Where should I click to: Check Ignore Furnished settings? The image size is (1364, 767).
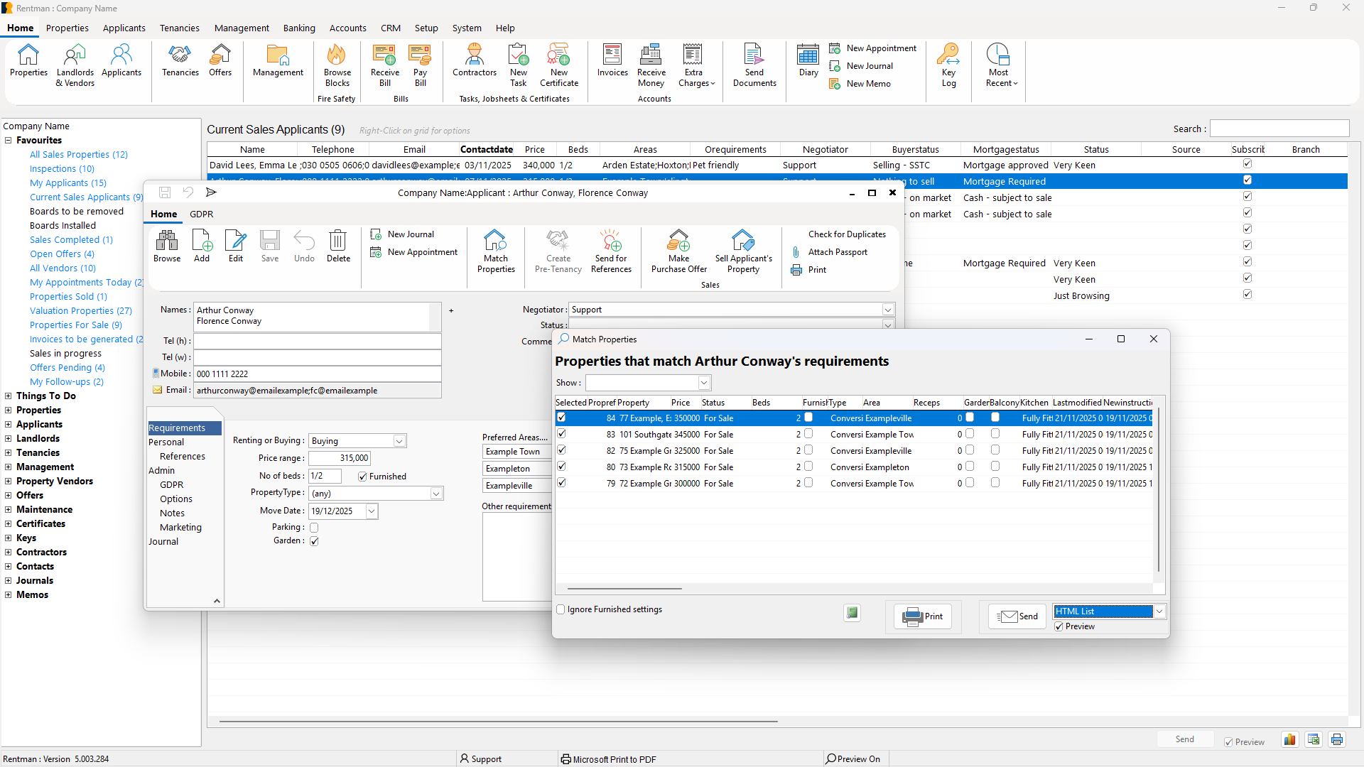(x=561, y=609)
